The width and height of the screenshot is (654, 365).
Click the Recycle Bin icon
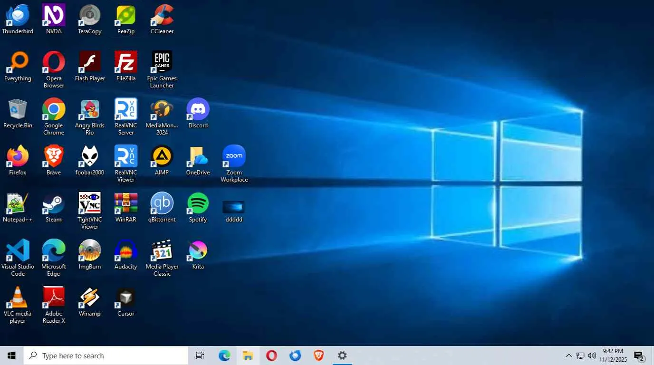point(18,114)
